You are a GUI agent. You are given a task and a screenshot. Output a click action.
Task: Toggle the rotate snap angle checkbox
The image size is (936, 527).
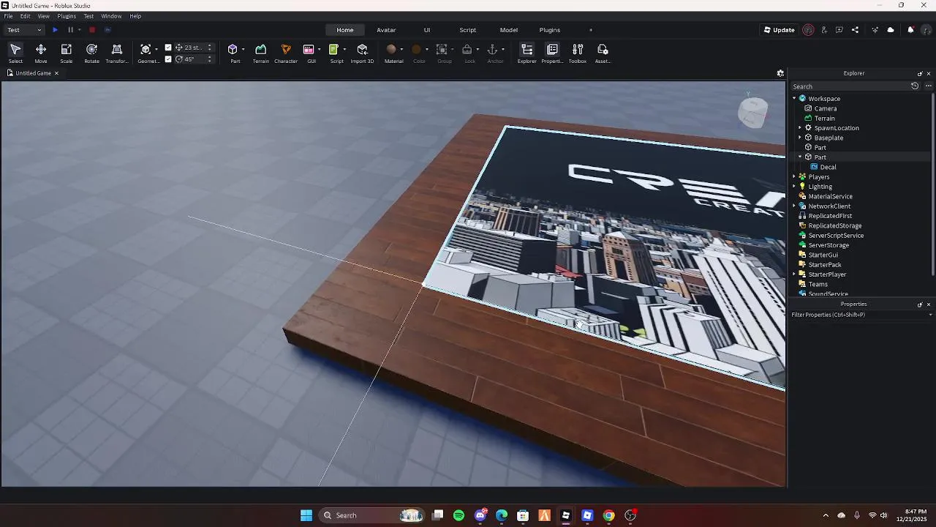(x=168, y=59)
